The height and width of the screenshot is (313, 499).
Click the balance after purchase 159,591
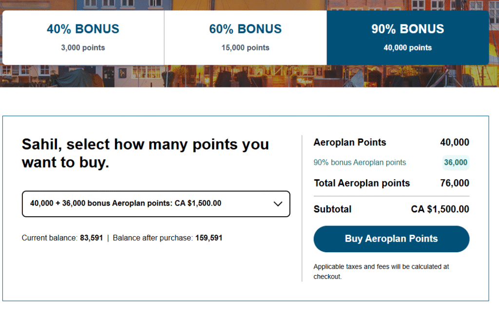point(209,238)
